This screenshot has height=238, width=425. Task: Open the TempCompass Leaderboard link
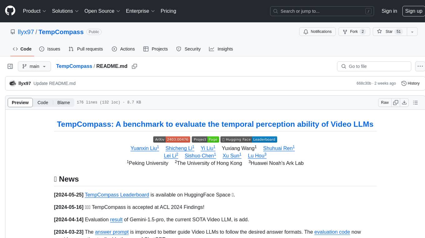(117, 195)
